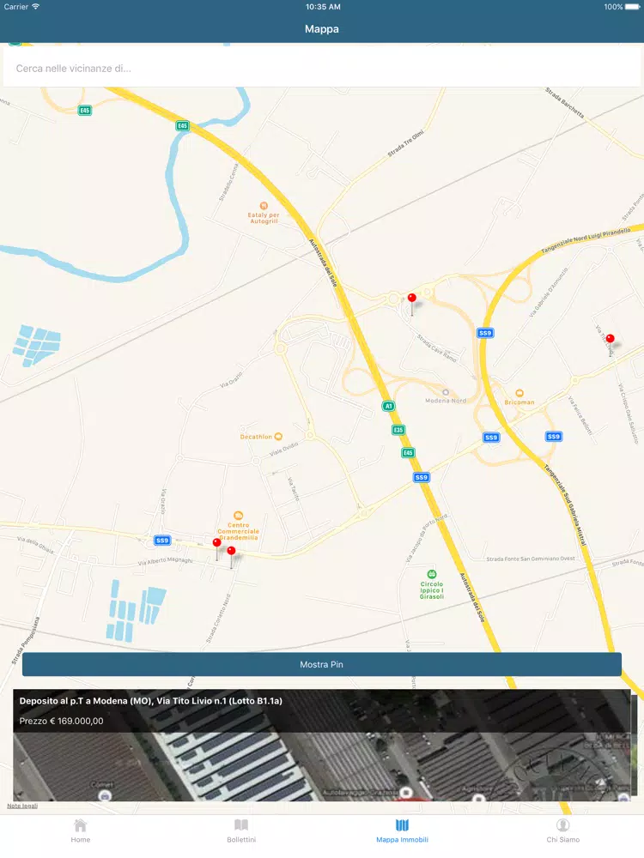Select the right red pin below Grandemilia

[231, 553]
